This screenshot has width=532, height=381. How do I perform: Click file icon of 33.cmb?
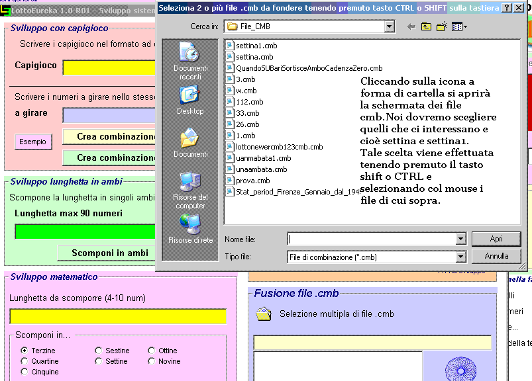click(230, 112)
